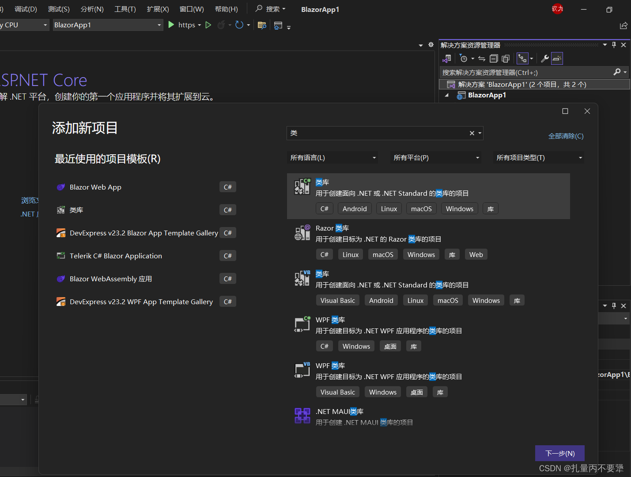Click the Hot Reload flame icon

[221, 25]
